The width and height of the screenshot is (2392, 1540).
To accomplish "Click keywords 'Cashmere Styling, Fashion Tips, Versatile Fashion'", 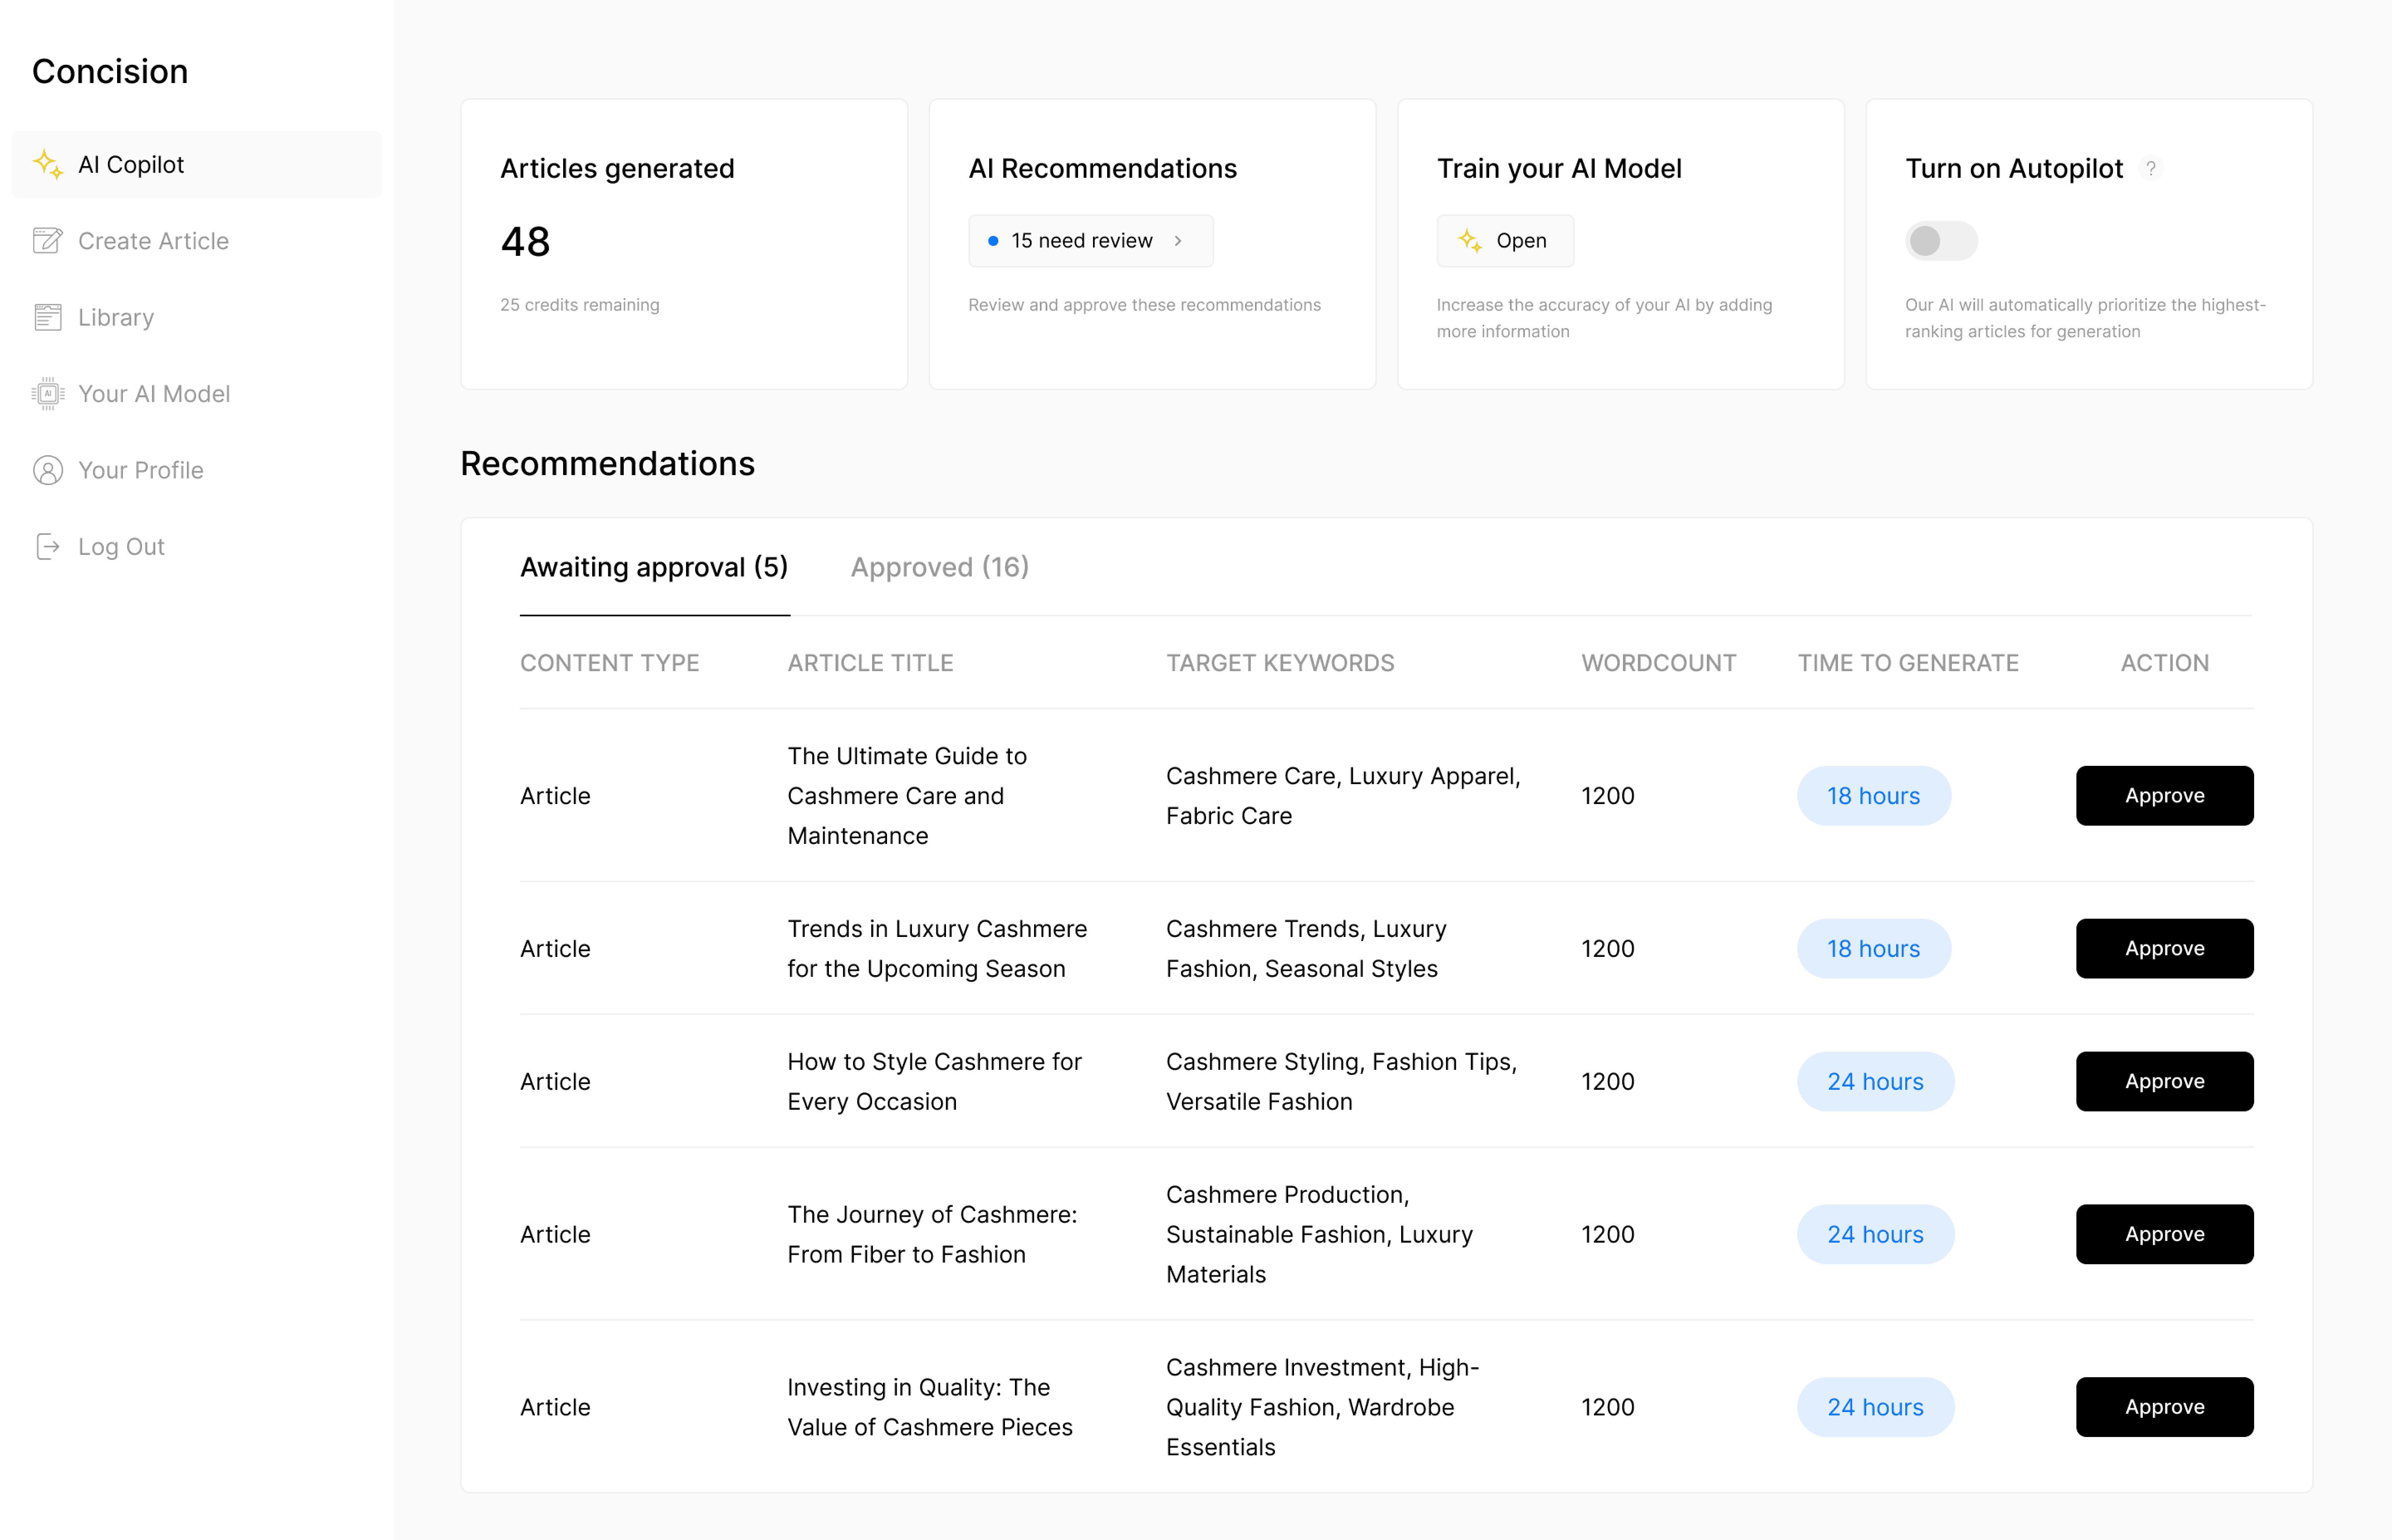I will tap(1341, 1082).
